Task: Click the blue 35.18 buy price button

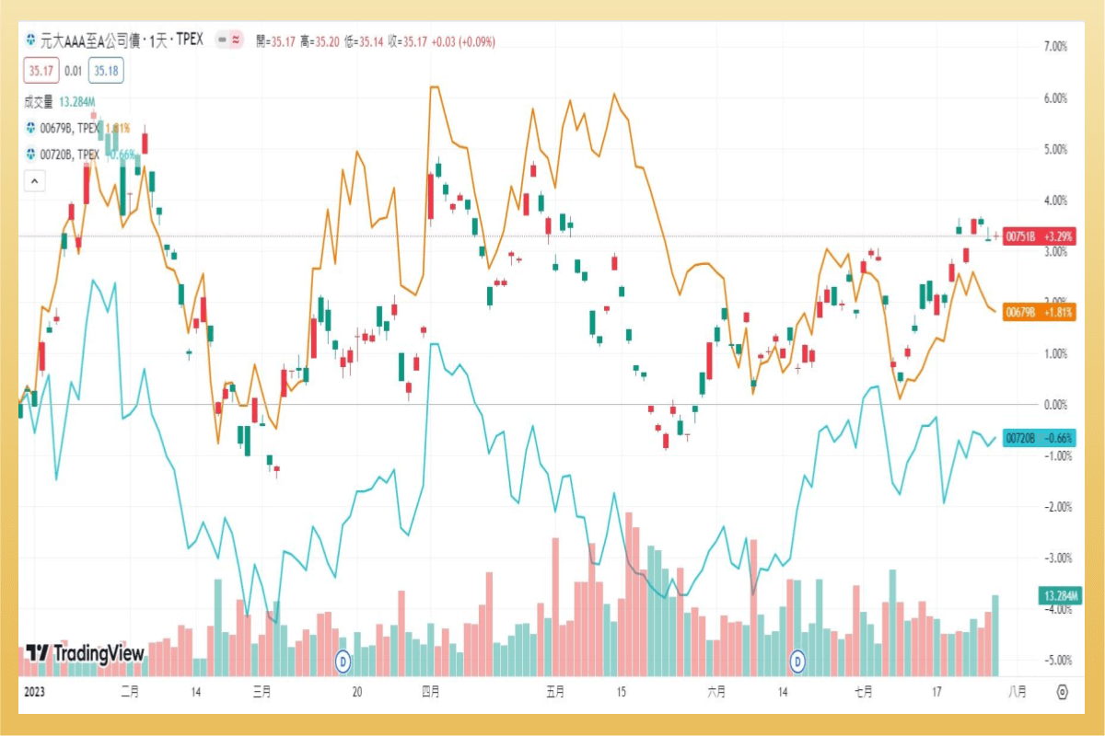Action: [x=106, y=70]
